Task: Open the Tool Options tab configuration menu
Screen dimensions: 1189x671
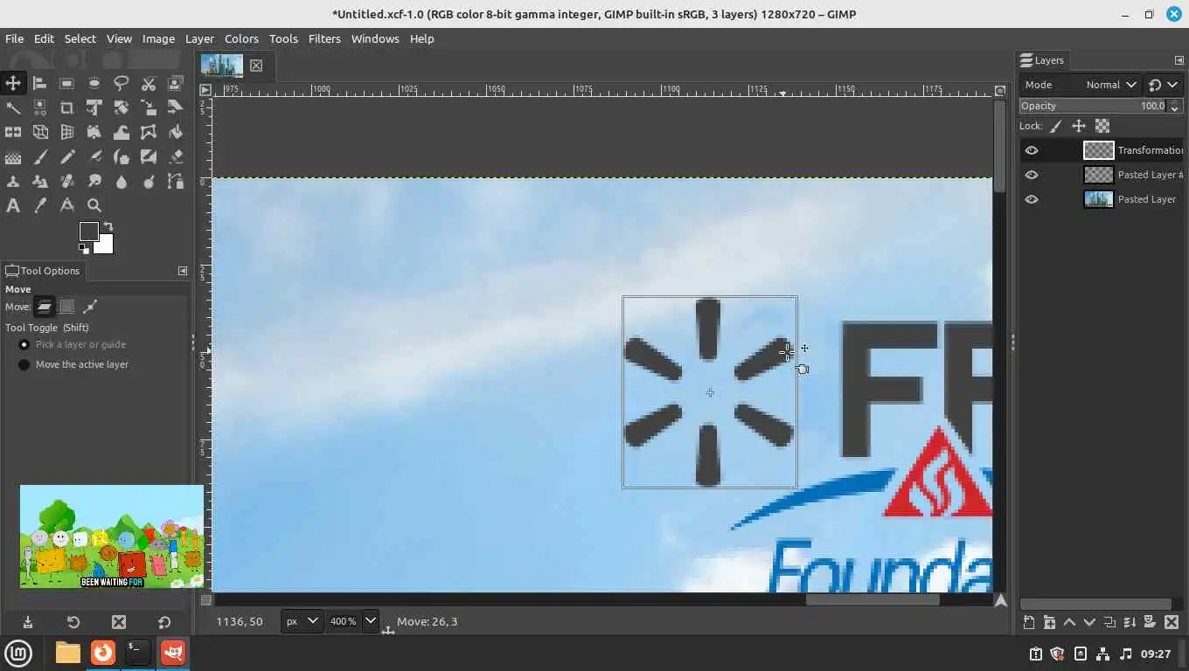Action: click(183, 271)
